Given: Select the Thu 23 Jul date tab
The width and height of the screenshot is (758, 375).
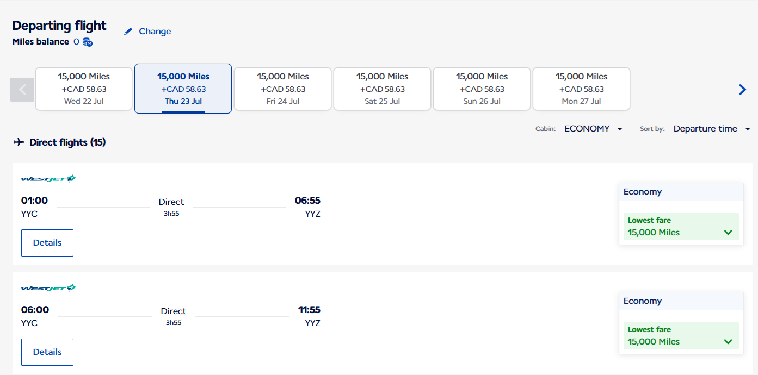Looking at the screenshot, I should [x=183, y=89].
